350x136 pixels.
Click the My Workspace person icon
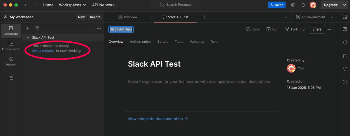(x=5, y=17)
